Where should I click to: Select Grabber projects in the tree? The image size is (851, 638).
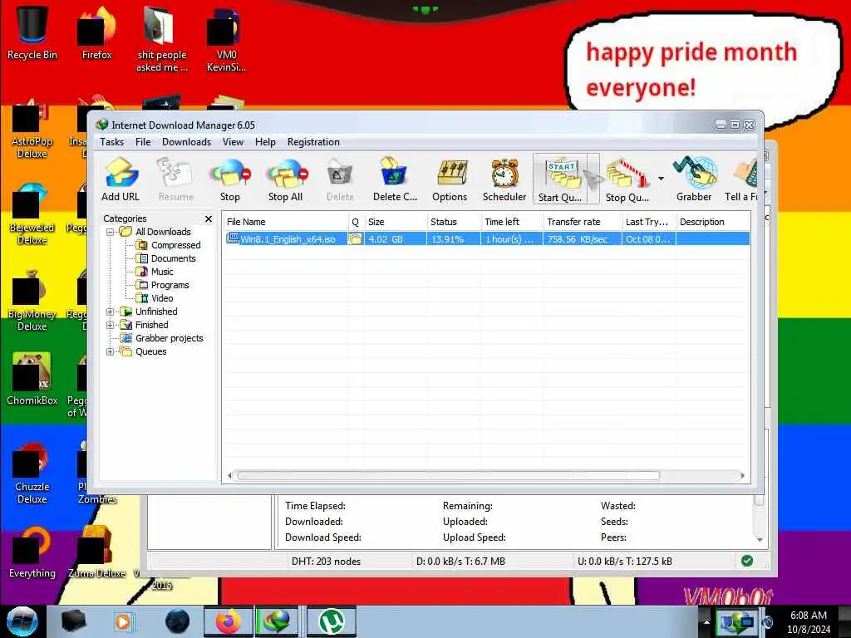tap(170, 339)
